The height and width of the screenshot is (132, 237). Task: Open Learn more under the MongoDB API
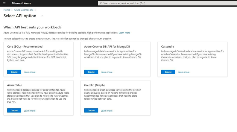pos(107,72)
